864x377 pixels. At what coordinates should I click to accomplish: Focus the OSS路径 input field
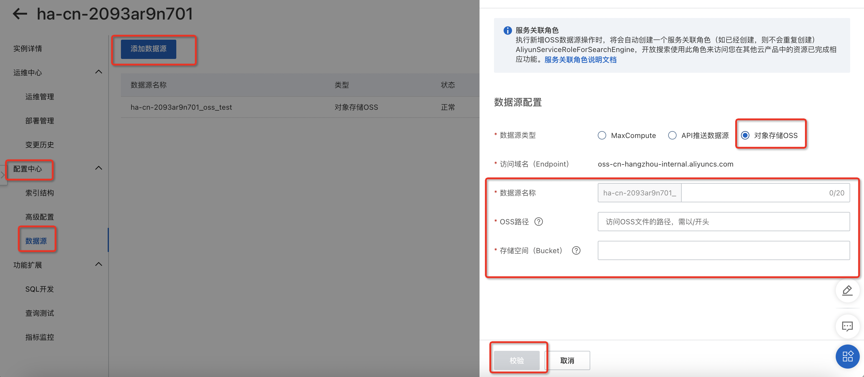(x=724, y=222)
